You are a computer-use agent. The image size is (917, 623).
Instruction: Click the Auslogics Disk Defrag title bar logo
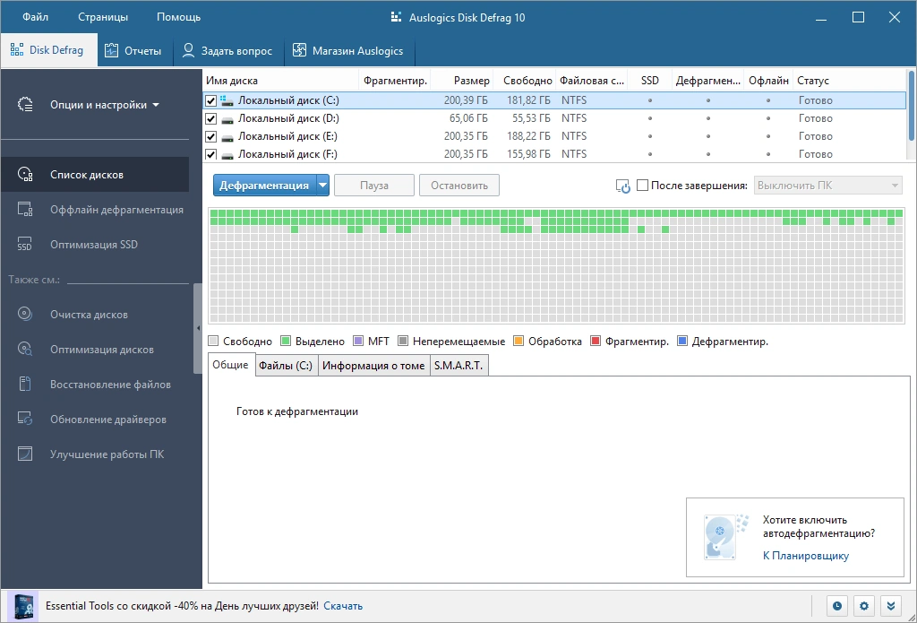(397, 18)
